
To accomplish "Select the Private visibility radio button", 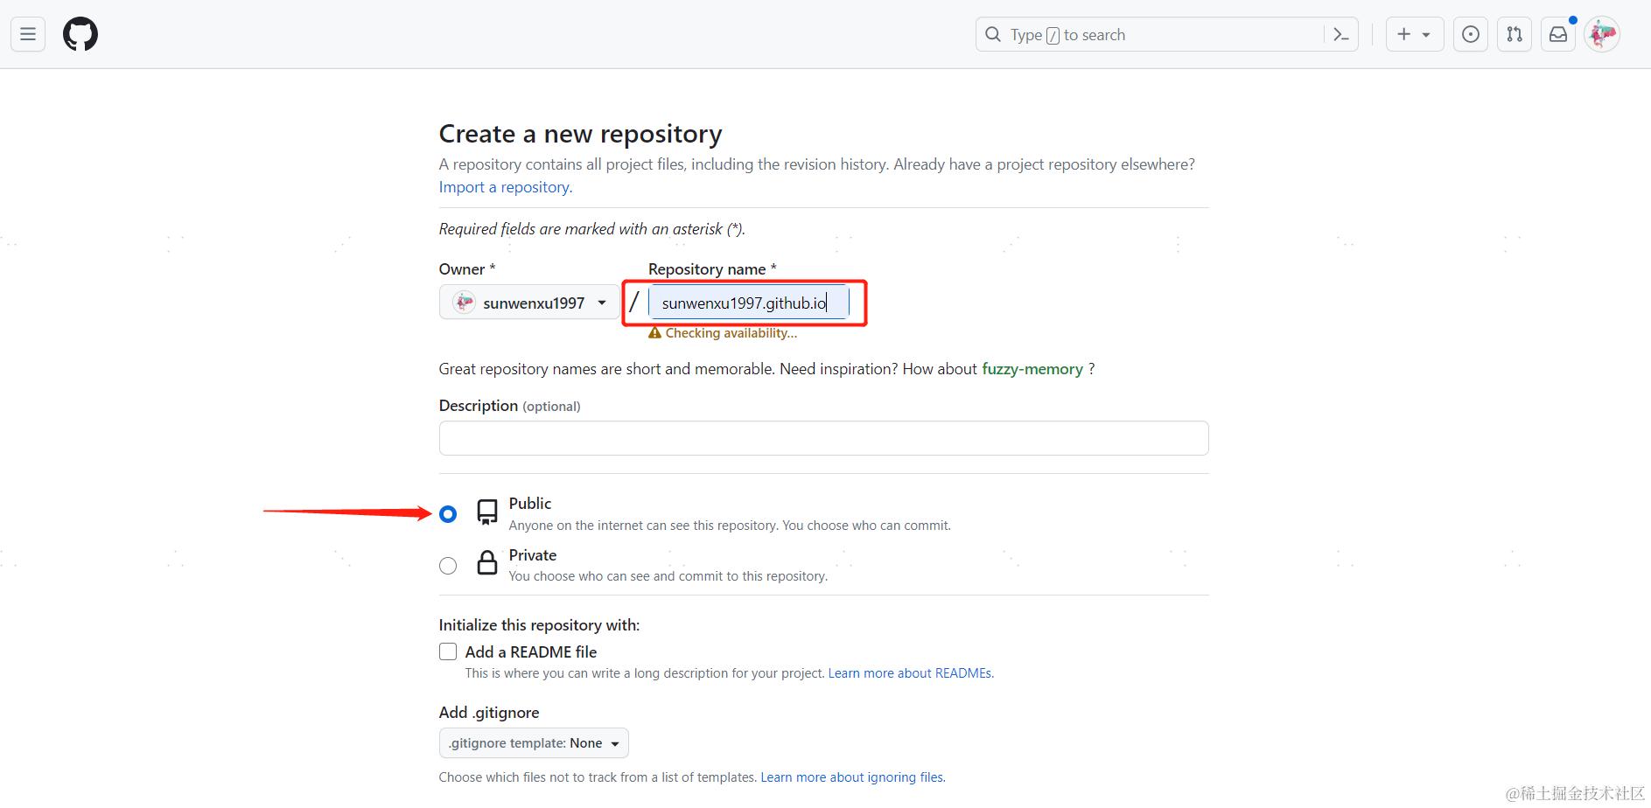I will pos(448,566).
